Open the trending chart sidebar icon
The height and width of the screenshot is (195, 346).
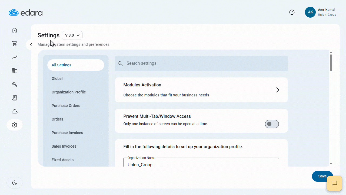coord(15,57)
